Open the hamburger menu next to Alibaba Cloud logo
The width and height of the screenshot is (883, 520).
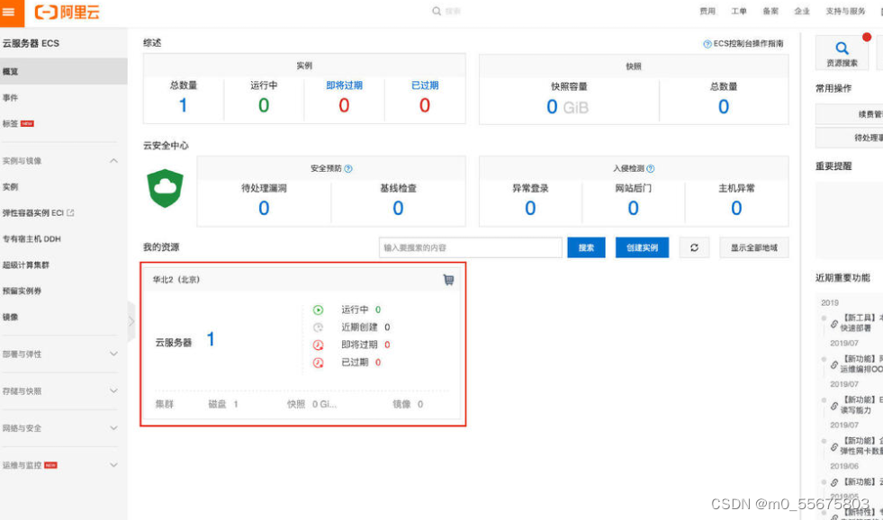pyautogui.click(x=9, y=12)
